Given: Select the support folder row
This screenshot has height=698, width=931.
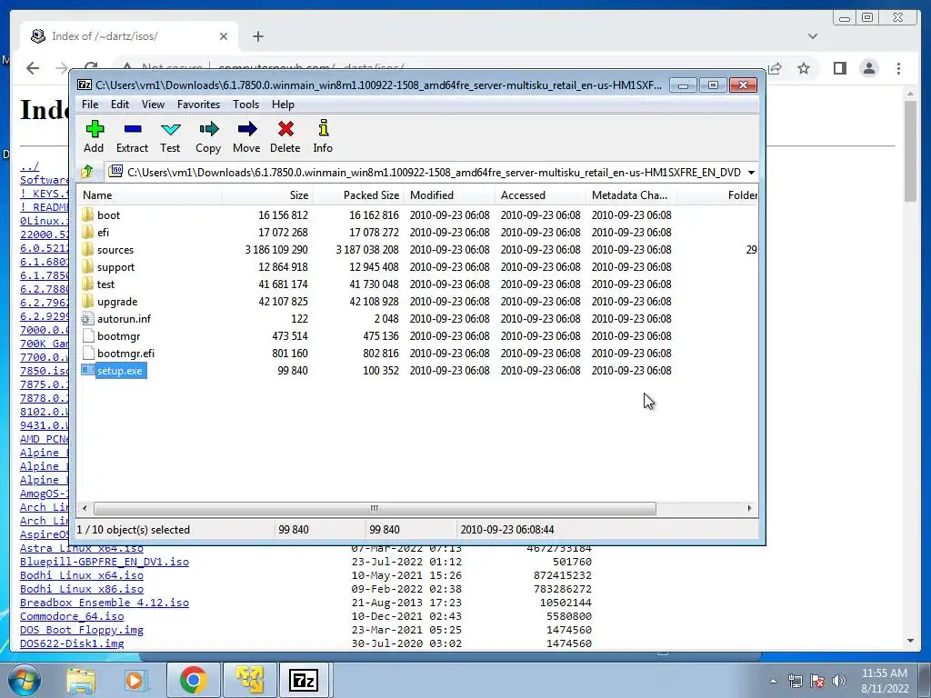Looking at the screenshot, I should pos(417,267).
